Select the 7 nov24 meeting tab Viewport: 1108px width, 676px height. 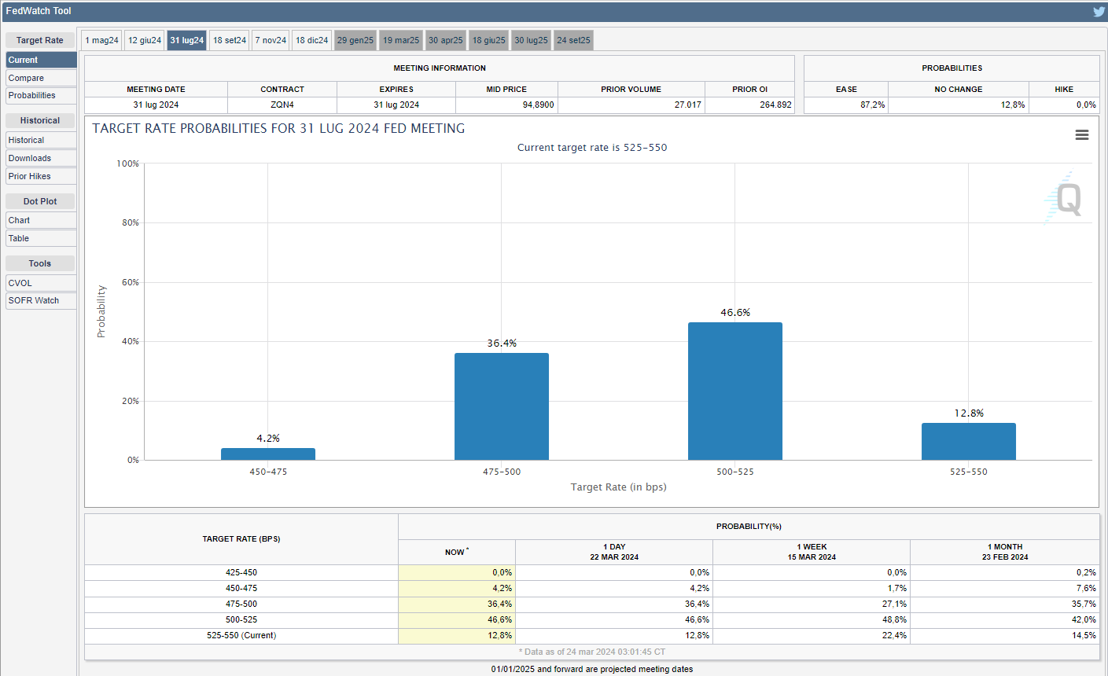271,40
